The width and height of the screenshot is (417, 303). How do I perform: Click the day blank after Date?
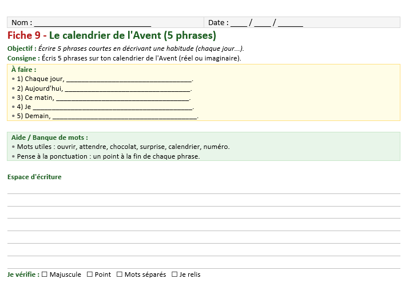point(239,23)
